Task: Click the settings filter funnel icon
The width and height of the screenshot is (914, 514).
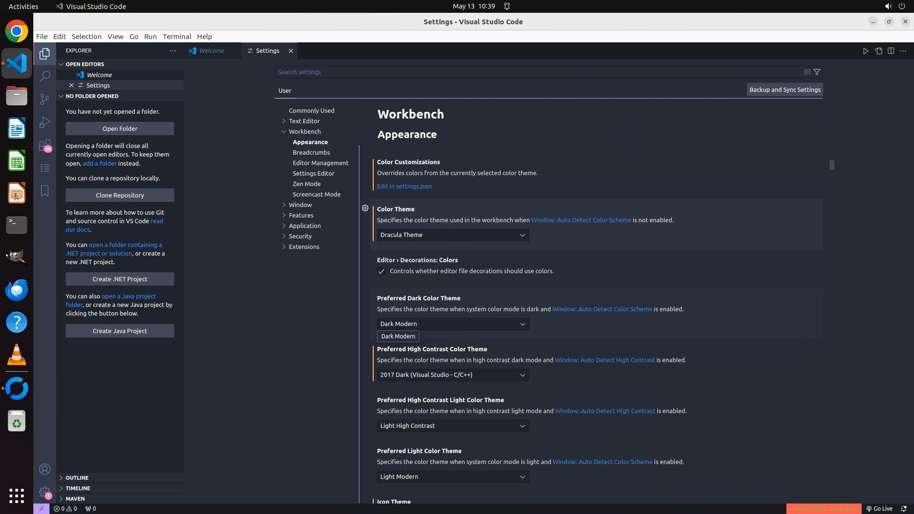Action: pos(817,72)
